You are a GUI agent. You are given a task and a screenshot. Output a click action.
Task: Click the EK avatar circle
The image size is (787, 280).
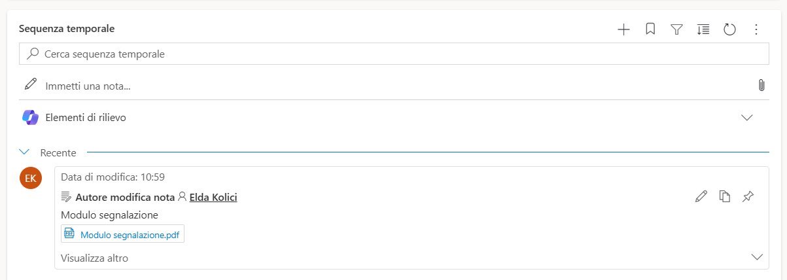[31, 179]
